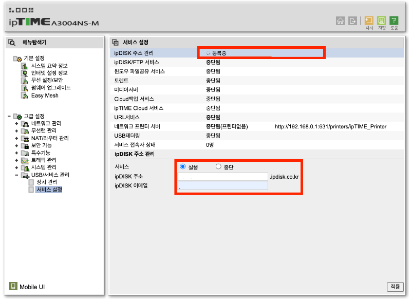411x303 pixels.
Task: Click the 펌웨어 업그레이드 icon
Action: pyautogui.click(x=25, y=88)
